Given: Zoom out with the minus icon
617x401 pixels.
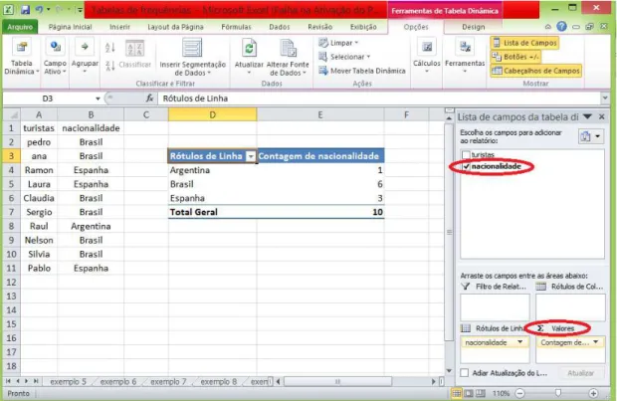Looking at the screenshot, I should 519,393.
